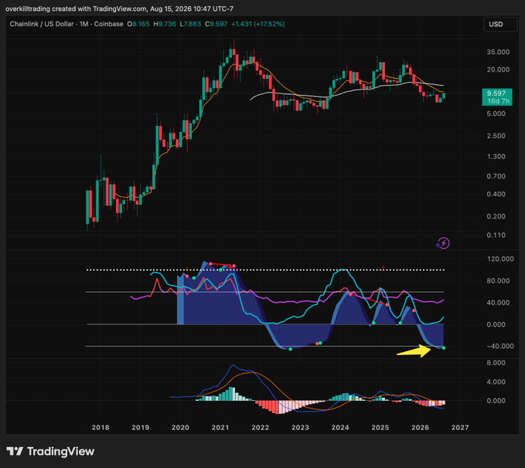Click the 2.500 price scale label

(498, 136)
